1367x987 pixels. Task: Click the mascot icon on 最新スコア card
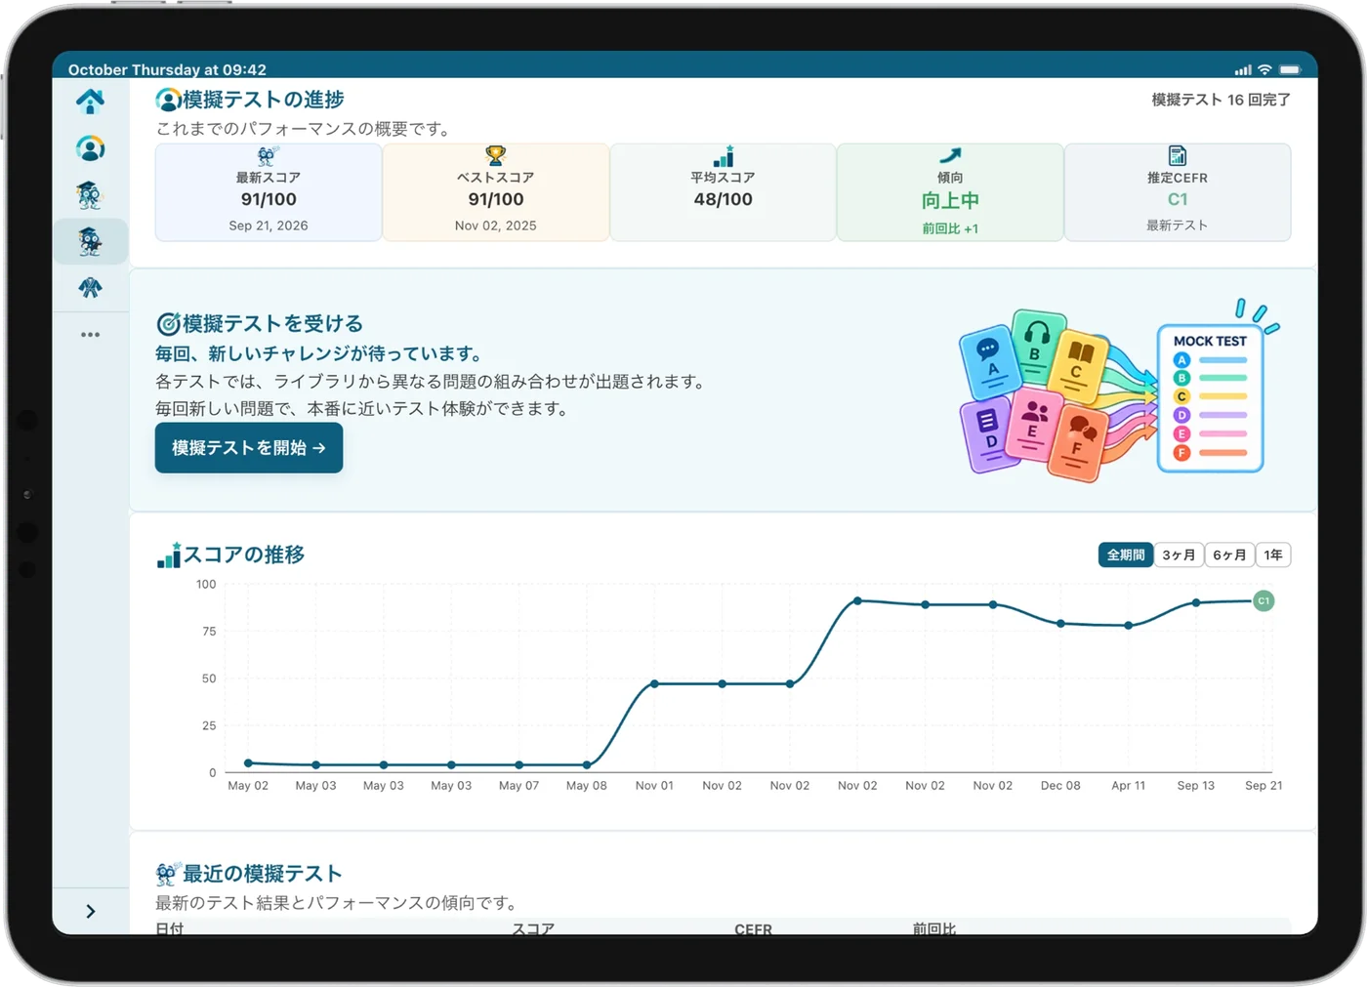click(268, 156)
